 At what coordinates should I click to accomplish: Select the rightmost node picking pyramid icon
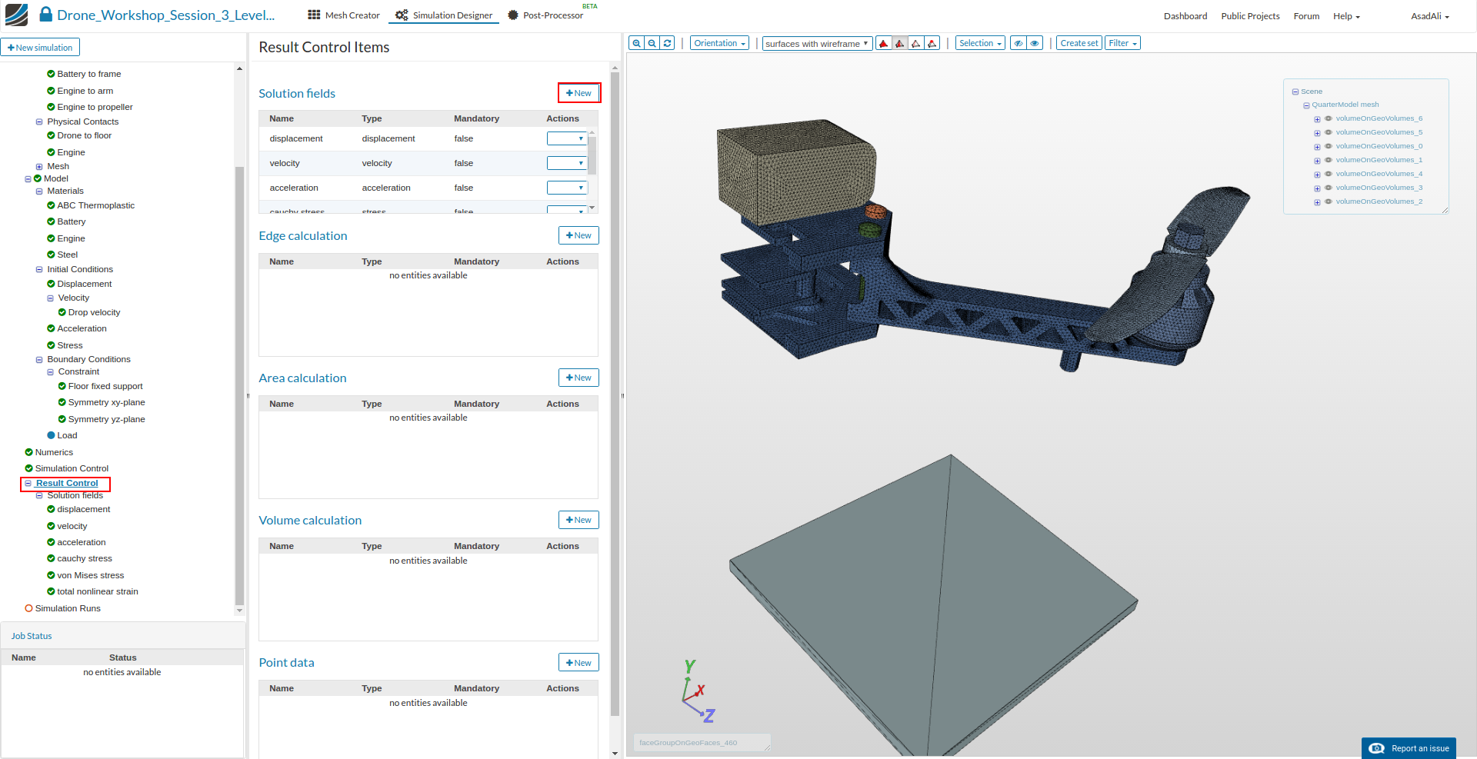coord(932,44)
